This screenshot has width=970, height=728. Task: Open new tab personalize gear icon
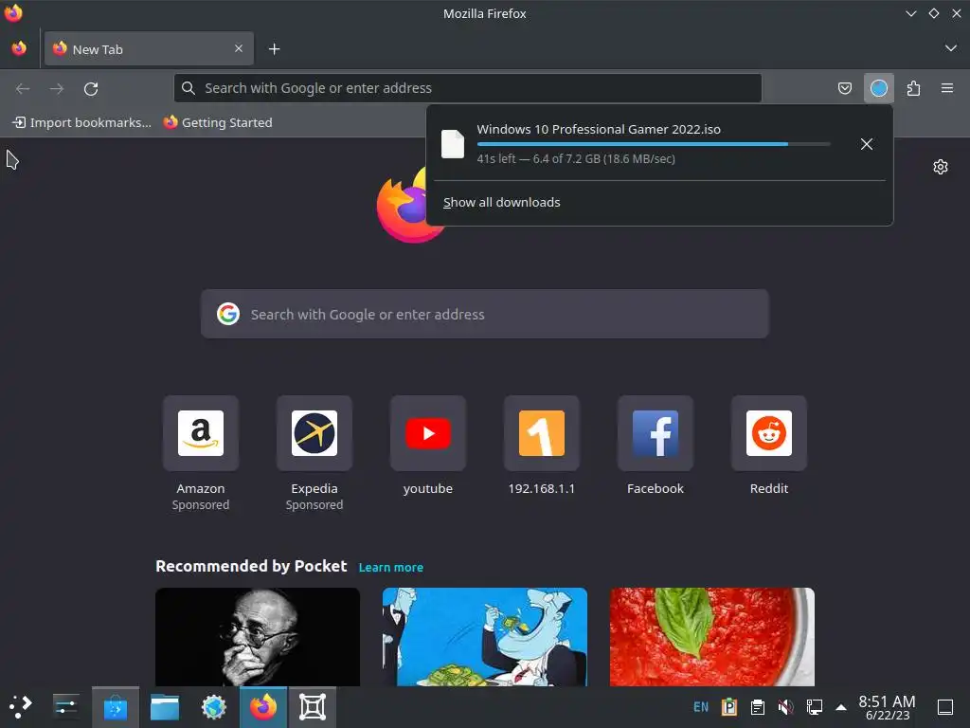pyautogui.click(x=941, y=167)
